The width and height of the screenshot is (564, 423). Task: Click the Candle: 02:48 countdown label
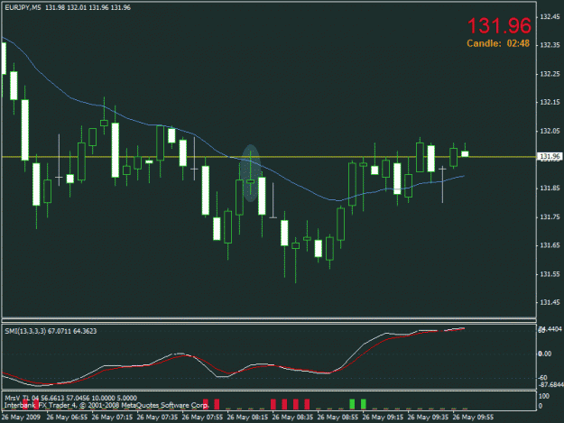coord(498,43)
